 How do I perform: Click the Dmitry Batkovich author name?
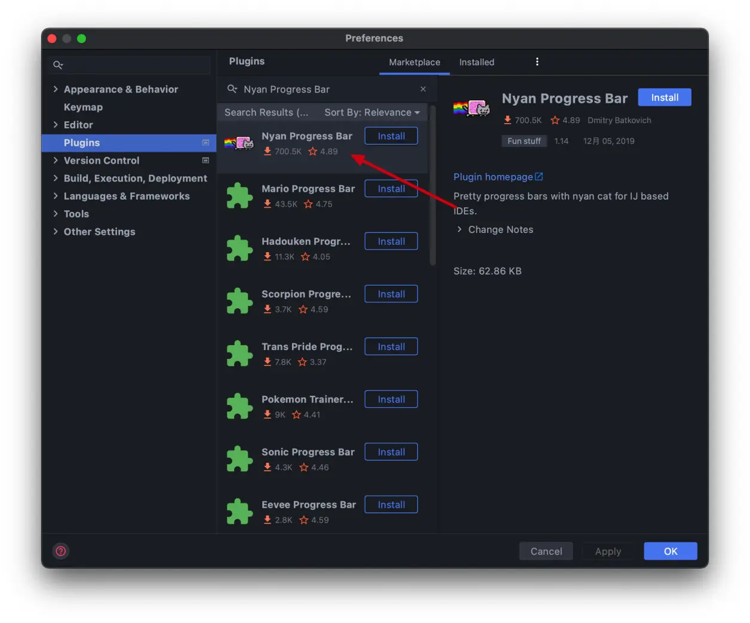pos(619,120)
